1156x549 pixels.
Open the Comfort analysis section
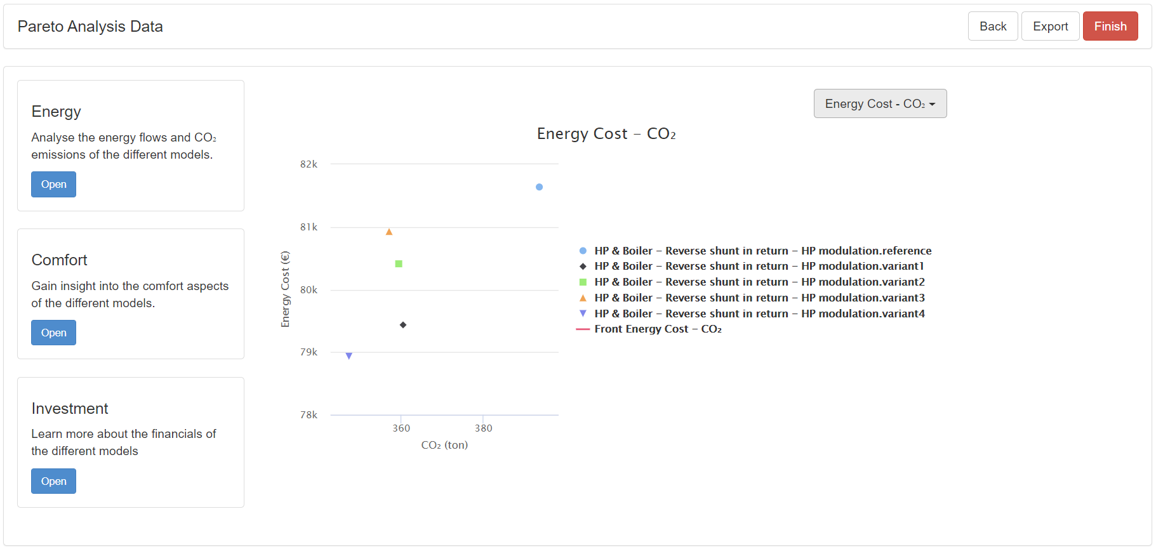pos(53,333)
